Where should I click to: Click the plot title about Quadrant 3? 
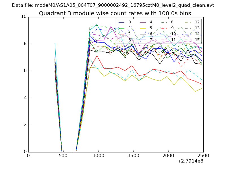(116, 13)
